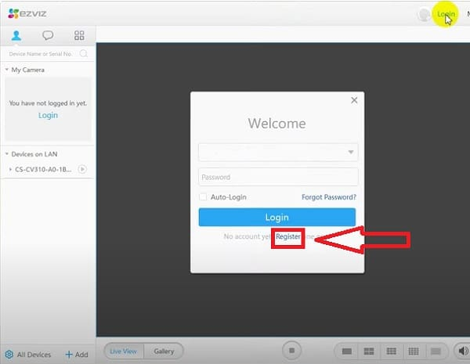Viewport: 470px width, 364px height.
Task: Select the CS-CV310-A0-18 device name
Action: tap(43, 170)
